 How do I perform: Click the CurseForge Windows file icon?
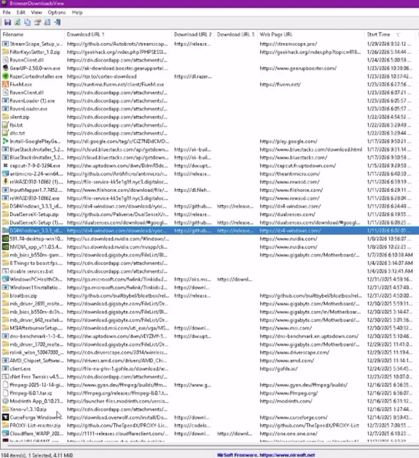(5, 418)
